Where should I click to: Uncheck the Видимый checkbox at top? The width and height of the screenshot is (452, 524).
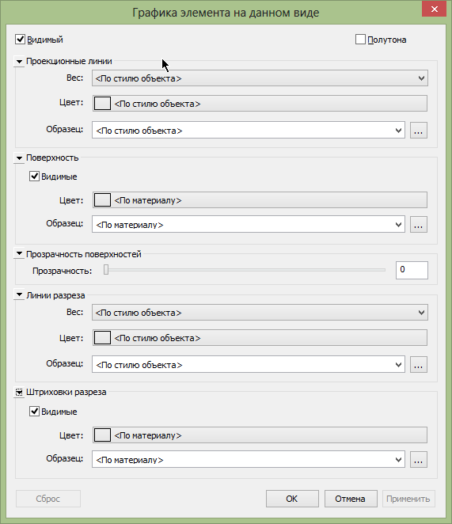tap(20, 40)
